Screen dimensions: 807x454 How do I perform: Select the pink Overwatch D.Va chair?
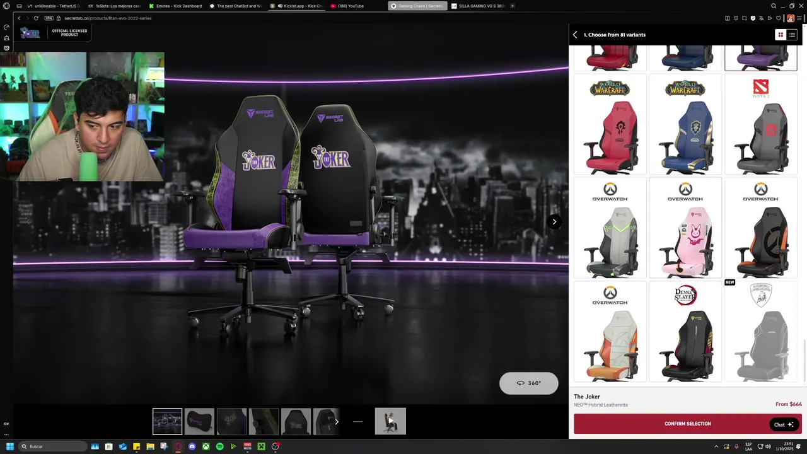pos(685,228)
